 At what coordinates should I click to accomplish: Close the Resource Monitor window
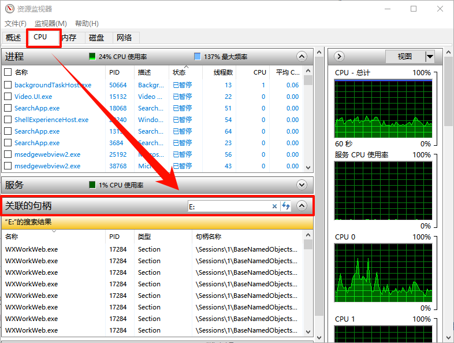[440, 9]
